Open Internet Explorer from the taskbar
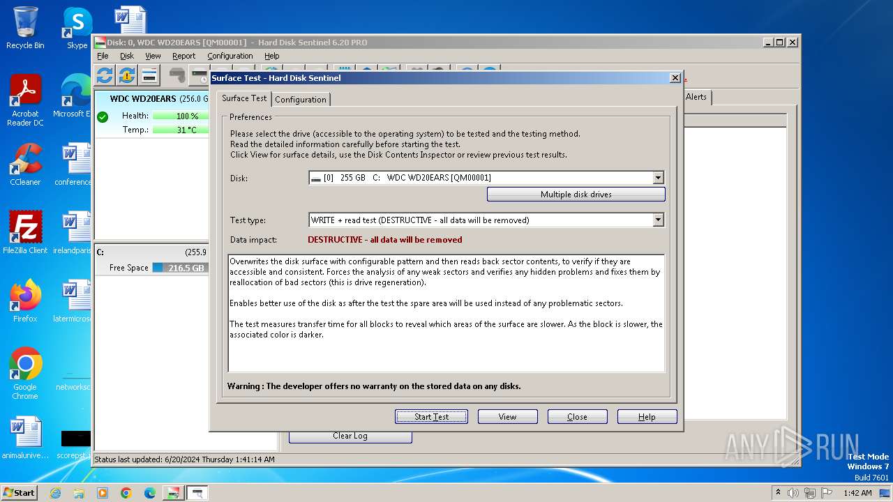Viewport: 893px width, 502px height. [56, 493]
